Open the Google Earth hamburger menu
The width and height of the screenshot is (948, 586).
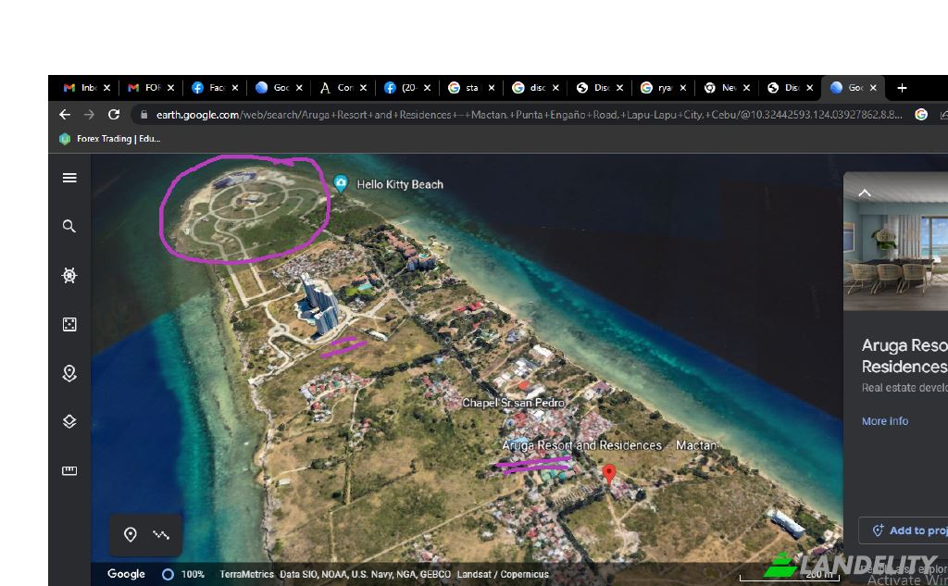point(69,178)
